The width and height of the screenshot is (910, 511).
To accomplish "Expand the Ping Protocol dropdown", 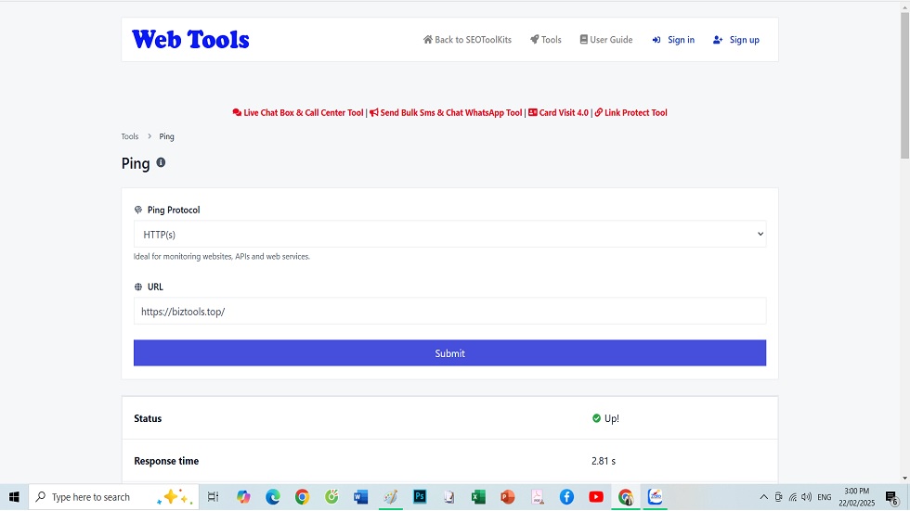I will coord(449,235).
